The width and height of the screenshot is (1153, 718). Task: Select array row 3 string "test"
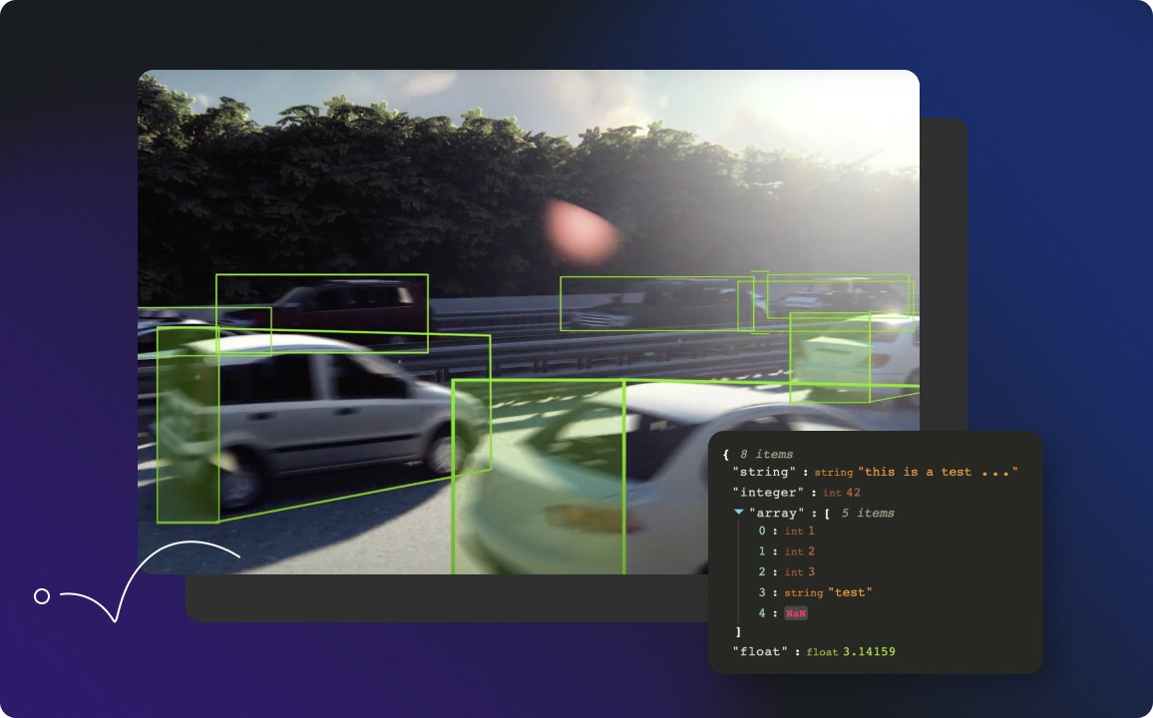[x=815, y=592]
